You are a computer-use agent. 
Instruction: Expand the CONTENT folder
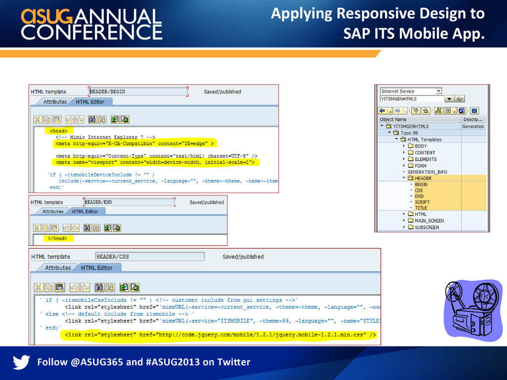pyautogui.click(x=404, y=152)
